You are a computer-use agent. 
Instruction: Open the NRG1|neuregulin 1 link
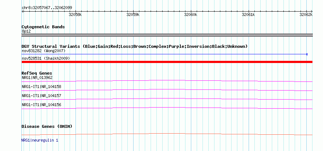click(x=40, y=140)
